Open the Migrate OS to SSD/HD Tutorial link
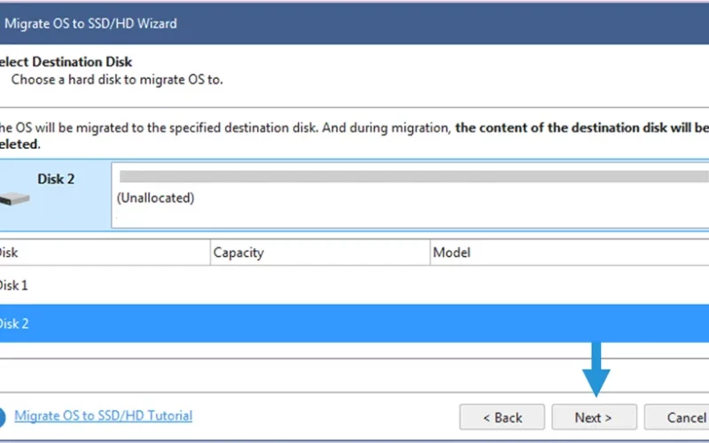Image resolution: width=709 pixels, height=443 pixels. click(x=103, y=416)
